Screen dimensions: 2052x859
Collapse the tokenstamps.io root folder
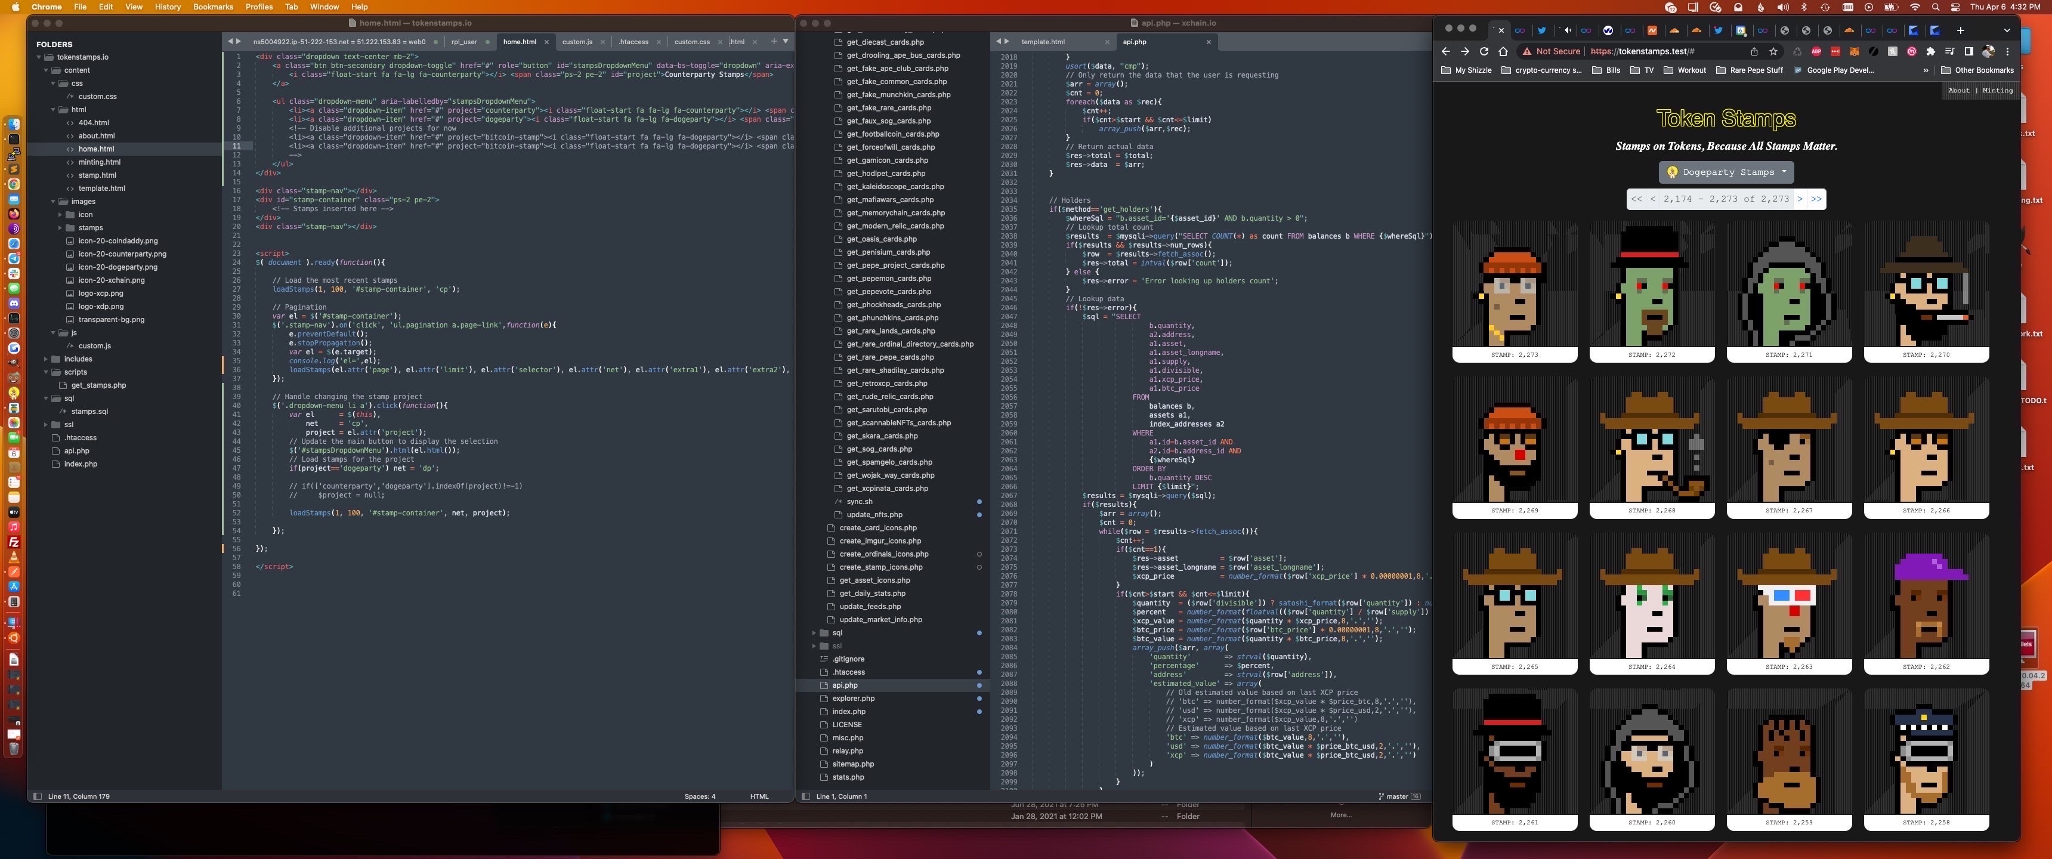pyautogui.click(x=38, y=57)
